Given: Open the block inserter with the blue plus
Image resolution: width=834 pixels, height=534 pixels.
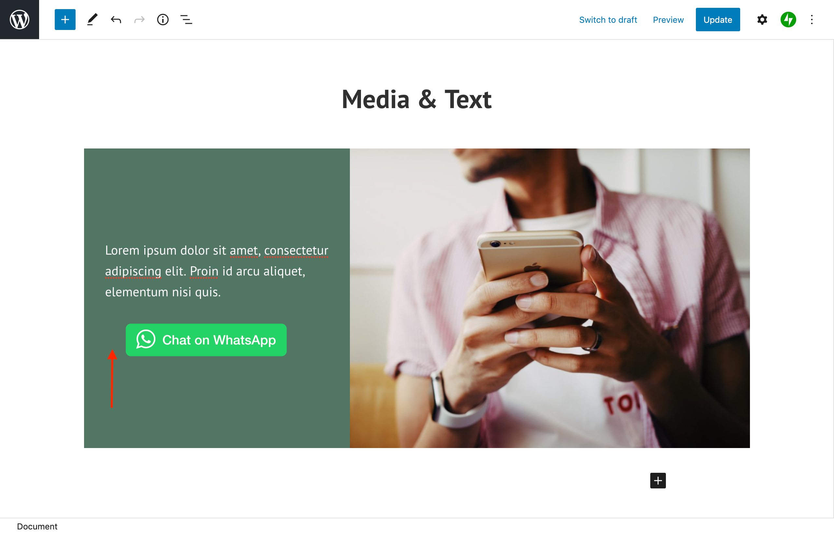Looking at the screenshot, I should tap(65, 20).
